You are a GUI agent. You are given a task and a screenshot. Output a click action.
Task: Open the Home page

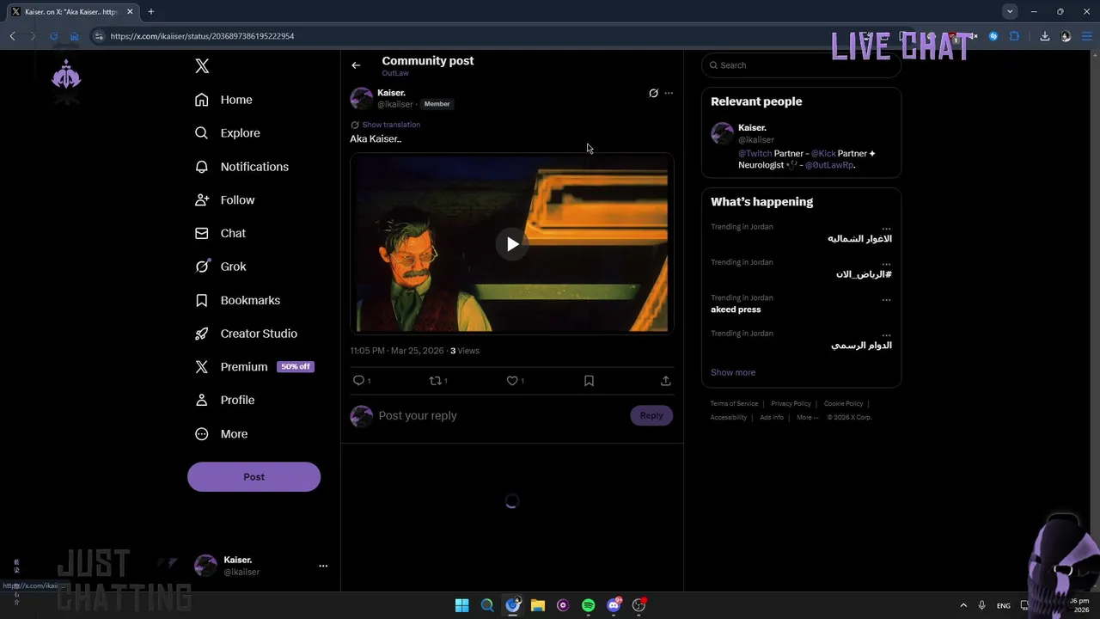tap(223, 100)
